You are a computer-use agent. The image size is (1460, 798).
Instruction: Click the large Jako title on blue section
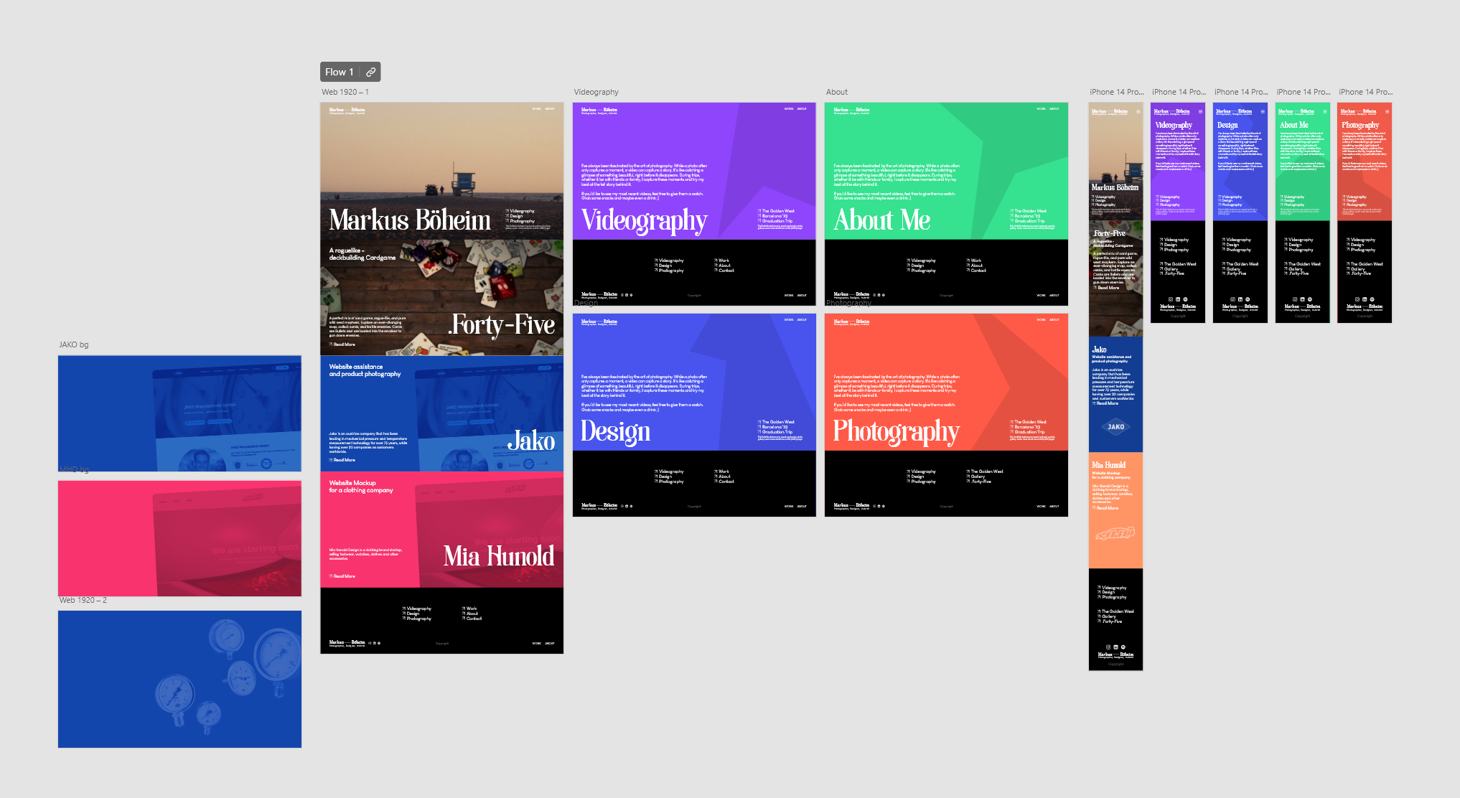point(531,441)
